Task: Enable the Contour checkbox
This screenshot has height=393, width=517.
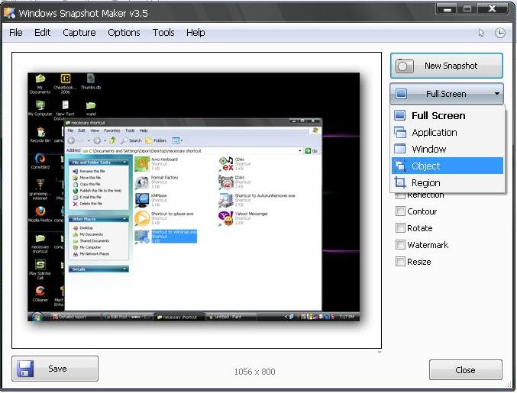Action: 400,211
